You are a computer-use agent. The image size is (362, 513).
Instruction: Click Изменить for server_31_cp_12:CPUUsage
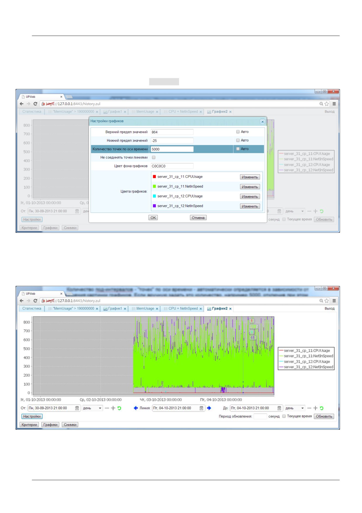click(x=250, y=197)
